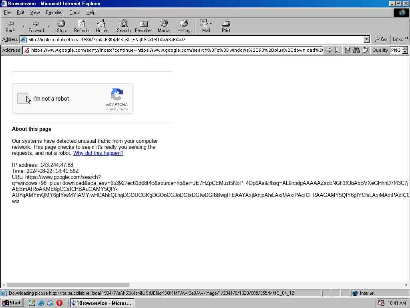Click the Show Desktop quick launch icon

(50, 303)
